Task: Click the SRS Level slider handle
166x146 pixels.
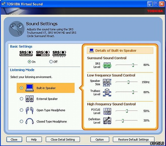Action: [x=133, y=65]
